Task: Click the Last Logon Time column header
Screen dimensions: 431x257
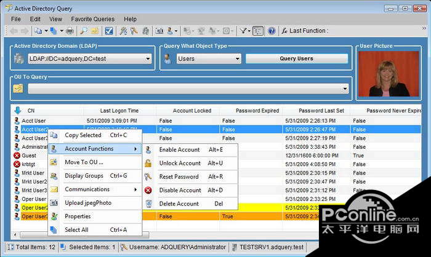Action: [x=119, y=111]
